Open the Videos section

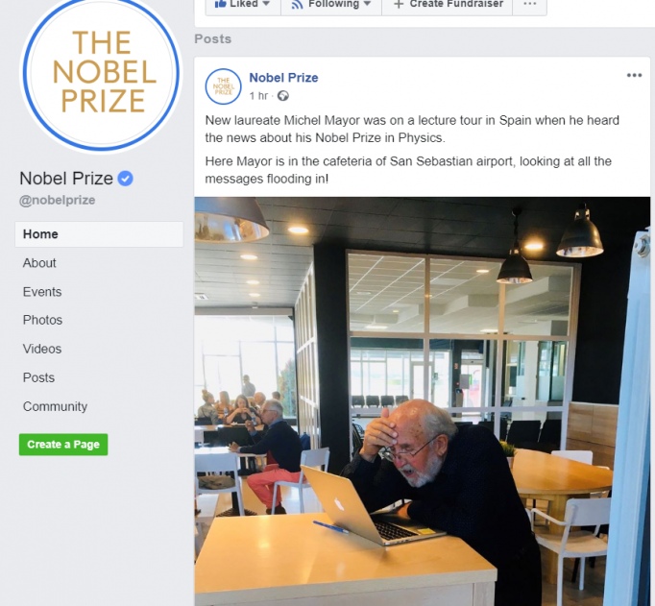[x=42, y=349]
